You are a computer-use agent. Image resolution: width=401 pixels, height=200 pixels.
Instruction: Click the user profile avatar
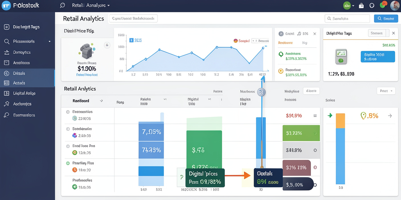tap(395, 5)
